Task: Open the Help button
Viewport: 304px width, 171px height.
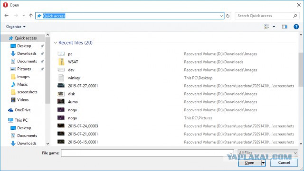Action: (296, 27)
